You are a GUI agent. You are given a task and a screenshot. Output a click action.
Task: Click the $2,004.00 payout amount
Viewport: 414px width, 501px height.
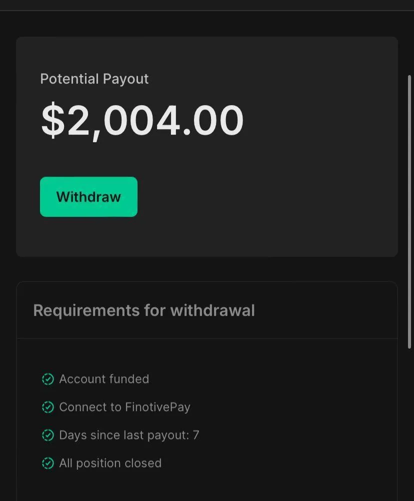click(142, 121)
